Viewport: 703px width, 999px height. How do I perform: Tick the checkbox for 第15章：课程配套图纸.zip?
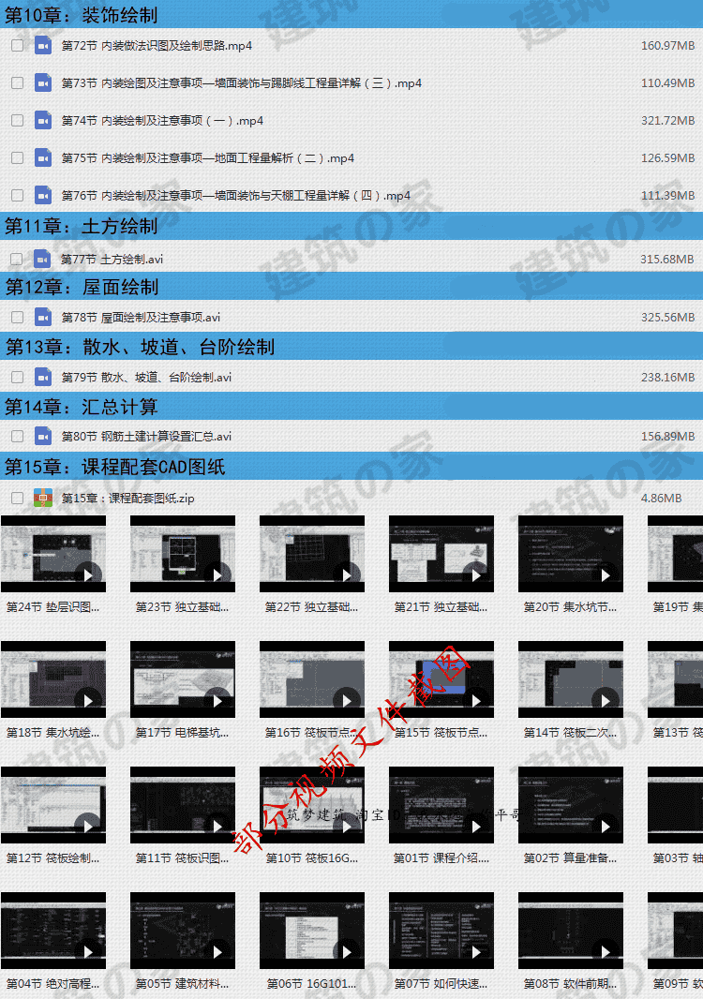click(17, 499)
